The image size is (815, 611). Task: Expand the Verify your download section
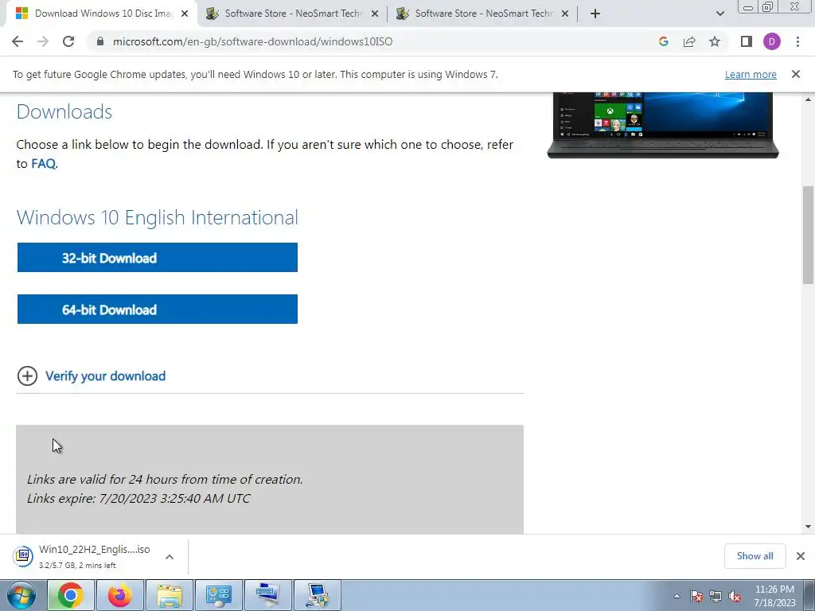[27, 376]
